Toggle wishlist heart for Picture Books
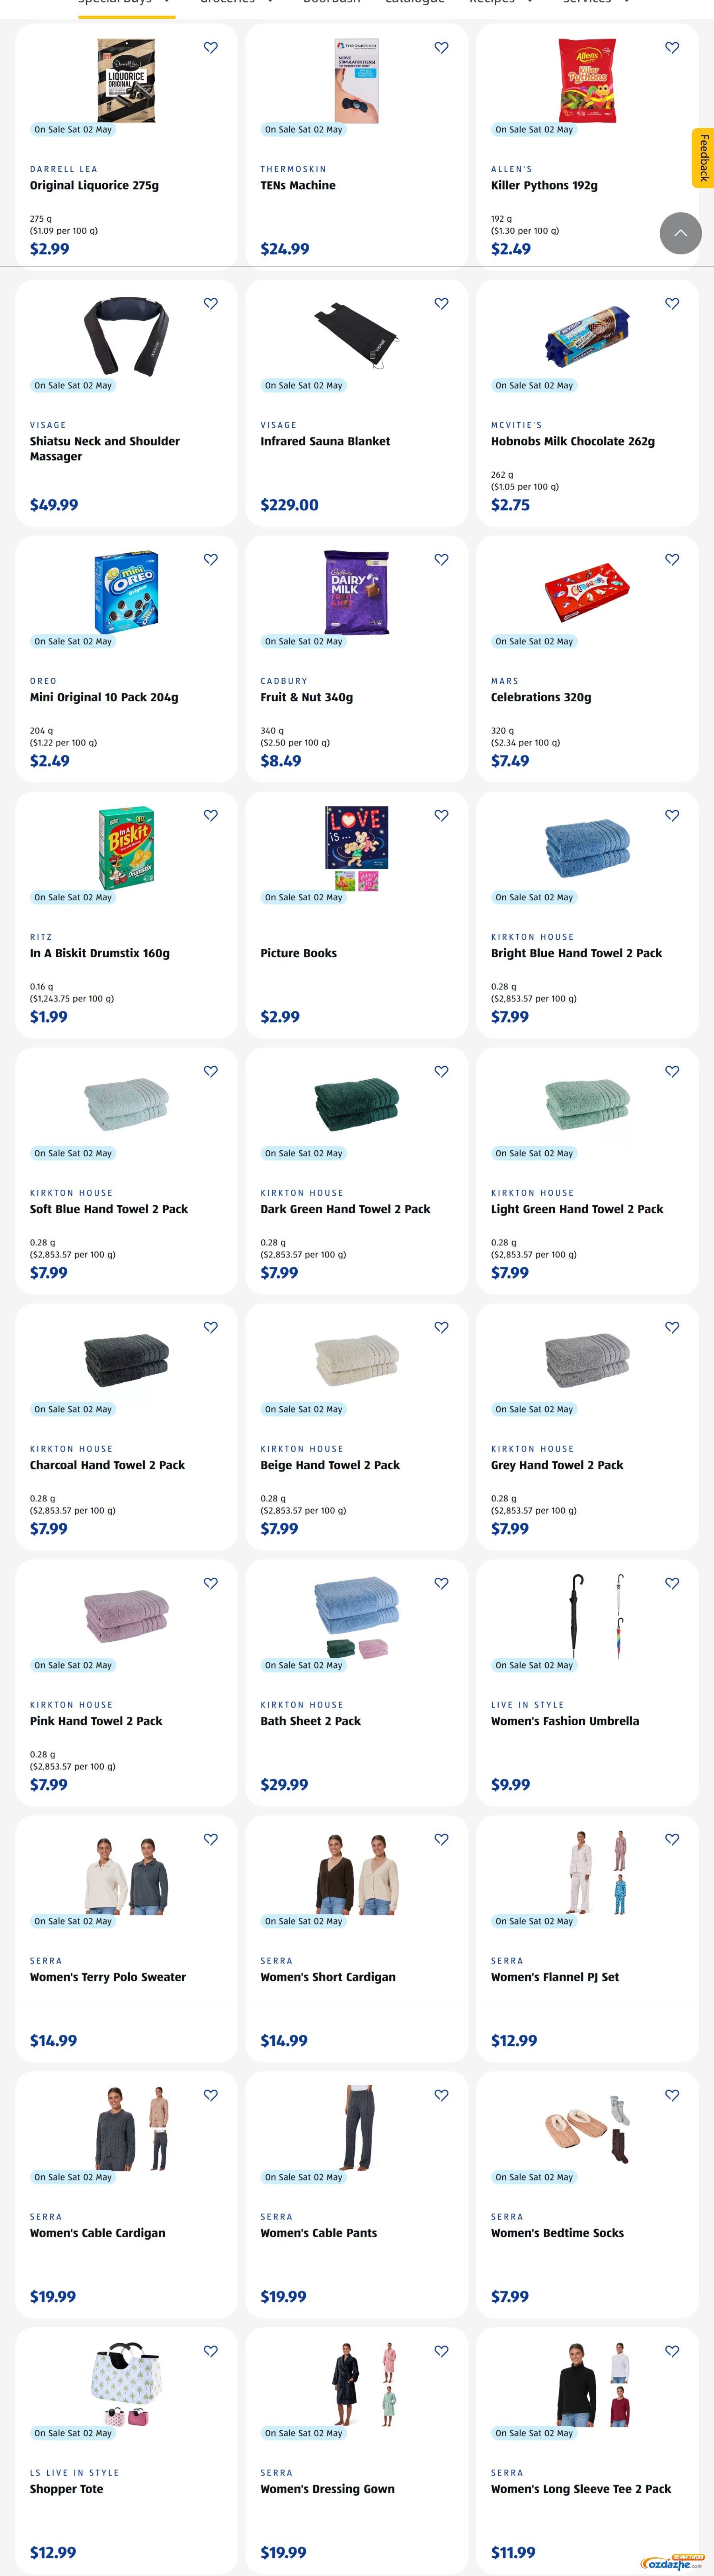Viewport: 714px width, 2576px height. pos(441,816)
